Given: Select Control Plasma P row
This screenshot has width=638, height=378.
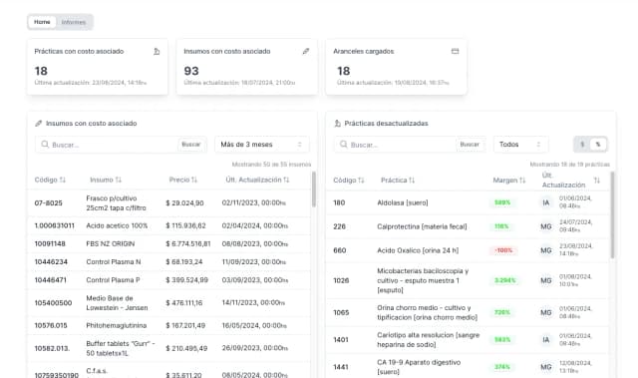Looking at the screenshot, I should [x=169, y=280].
